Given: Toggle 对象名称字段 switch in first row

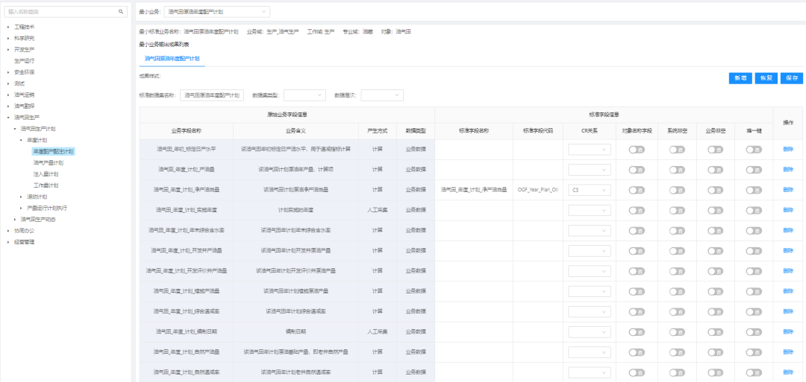Looking at the screenshot, I should coord(637,150).
